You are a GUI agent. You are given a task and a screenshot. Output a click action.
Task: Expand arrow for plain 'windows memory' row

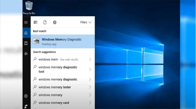90,95
